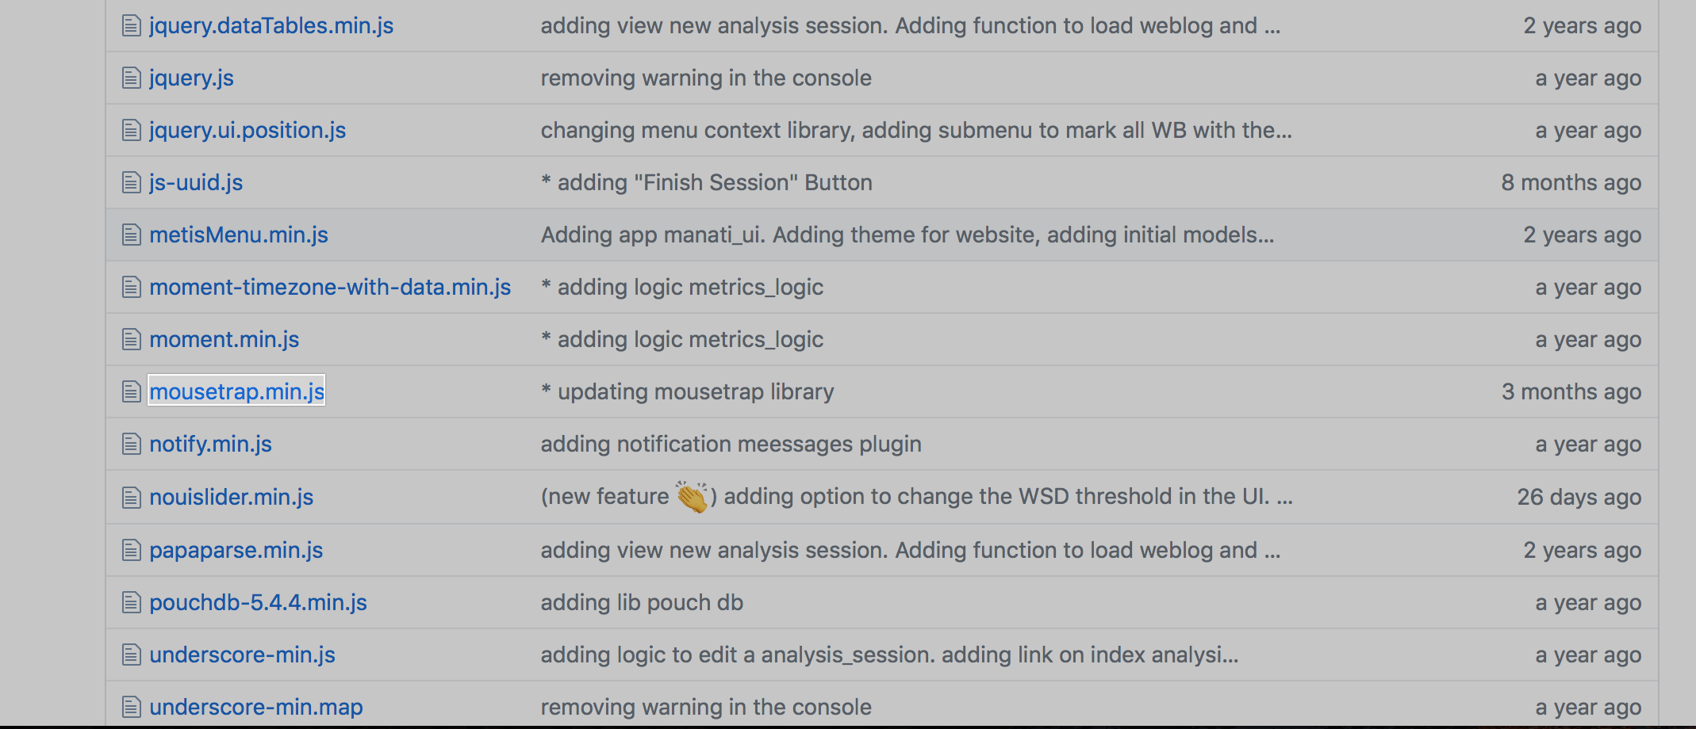Expand truncated commit message on nouislider row
This screenshot has width=1696, height=729.
pyautogui.click(x=1285, y=497)
